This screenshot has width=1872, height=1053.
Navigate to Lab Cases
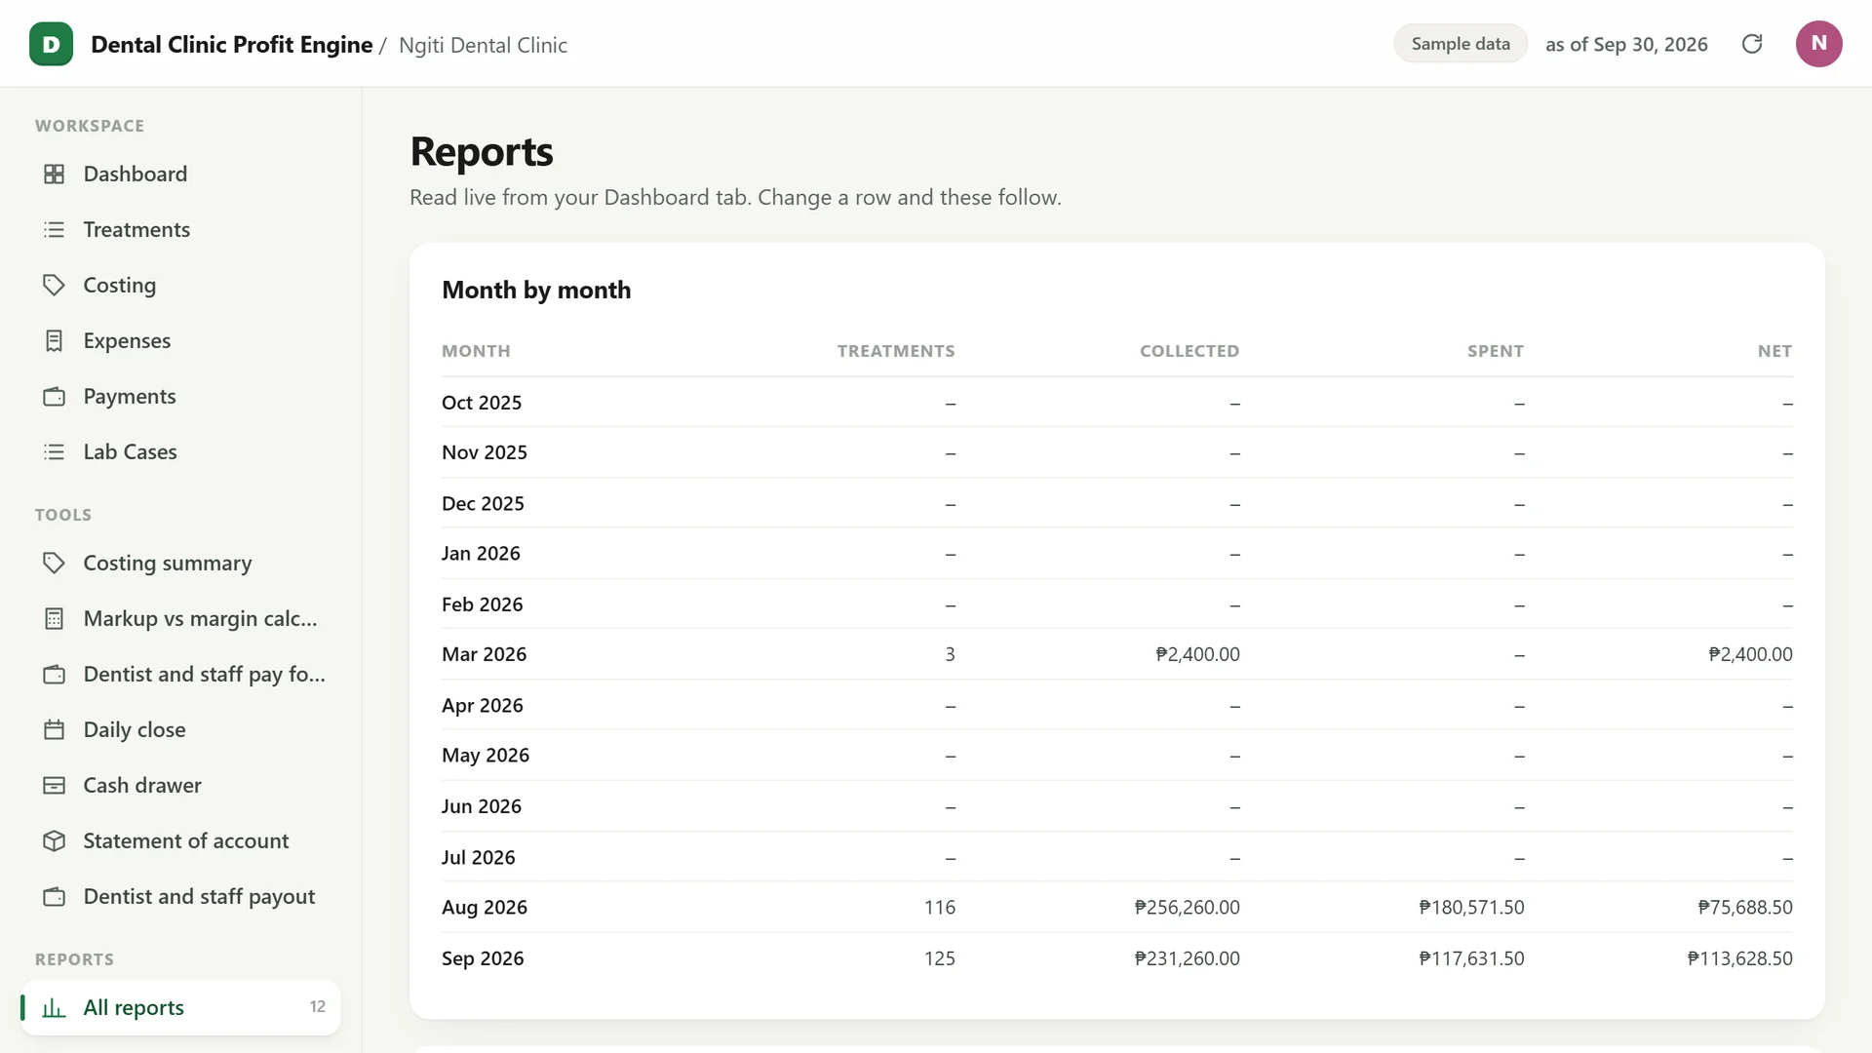pos(180,451)
